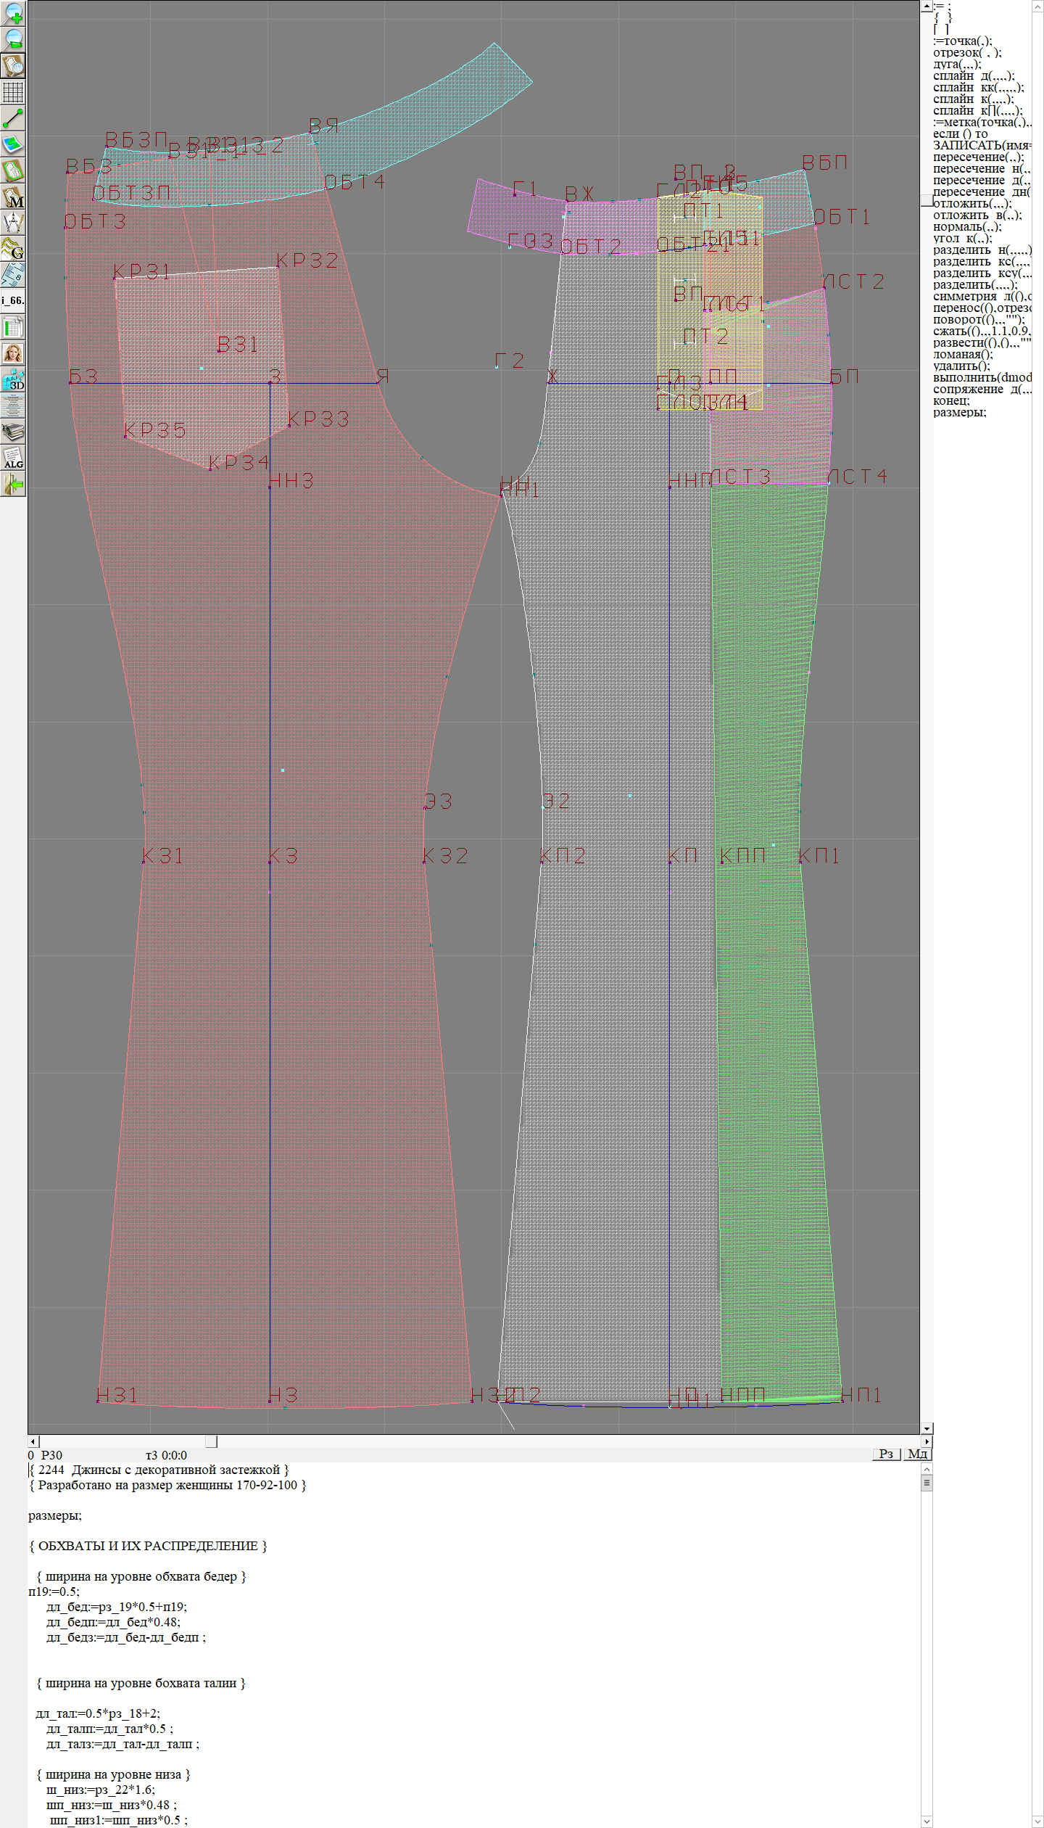Screen dimensions: 1044x1828
Task: Open the 3D view icon
Action: point(13,380)
